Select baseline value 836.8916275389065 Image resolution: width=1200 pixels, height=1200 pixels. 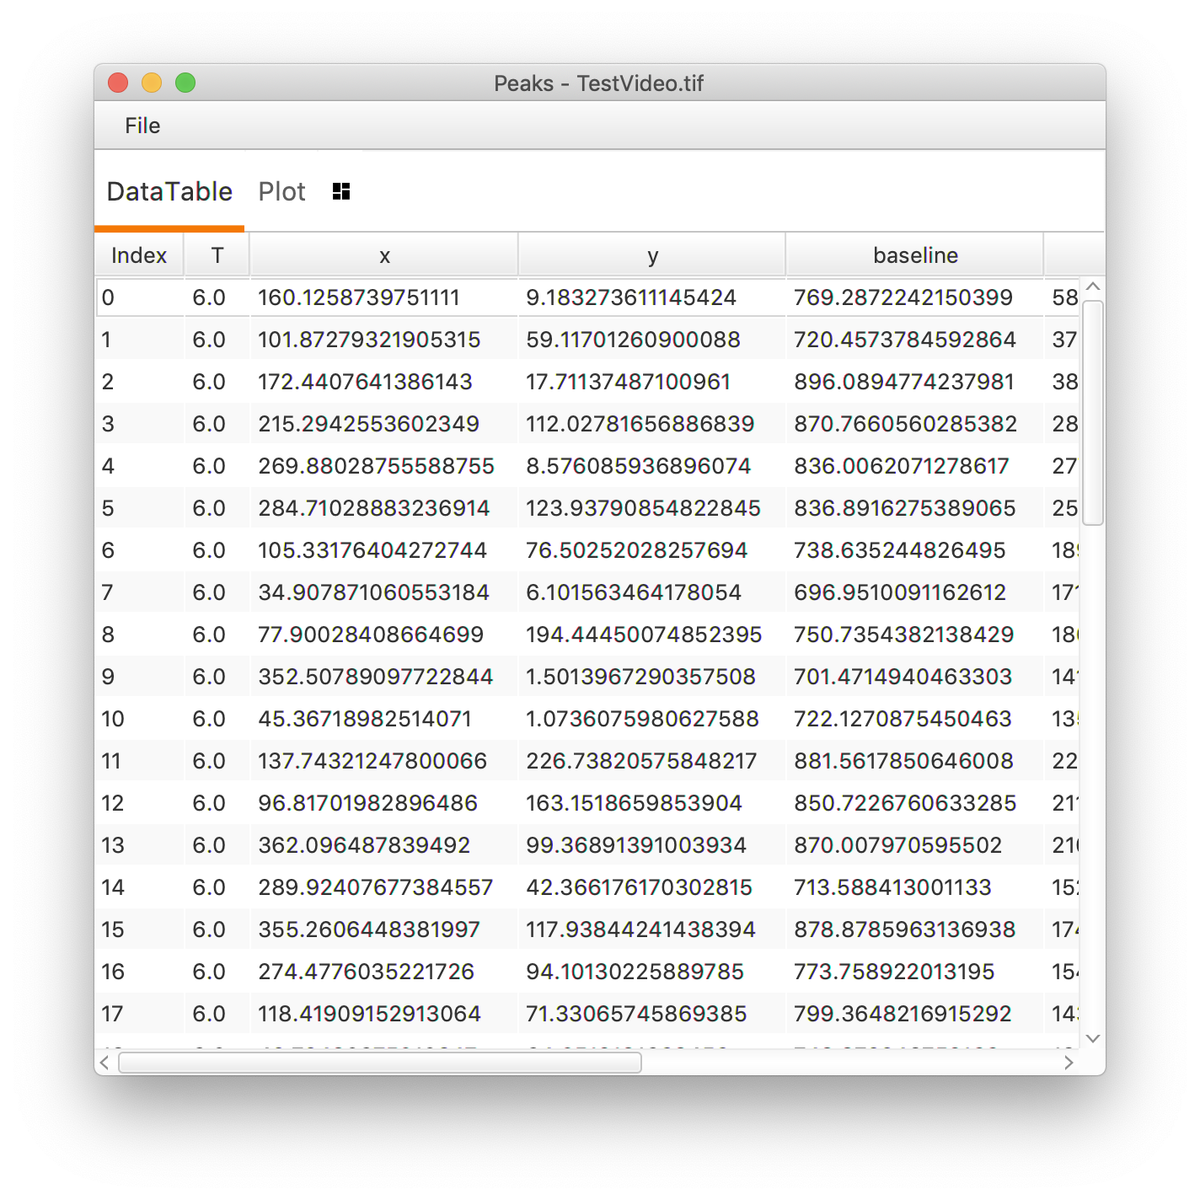pyautogui.click(x=905, y=508)
